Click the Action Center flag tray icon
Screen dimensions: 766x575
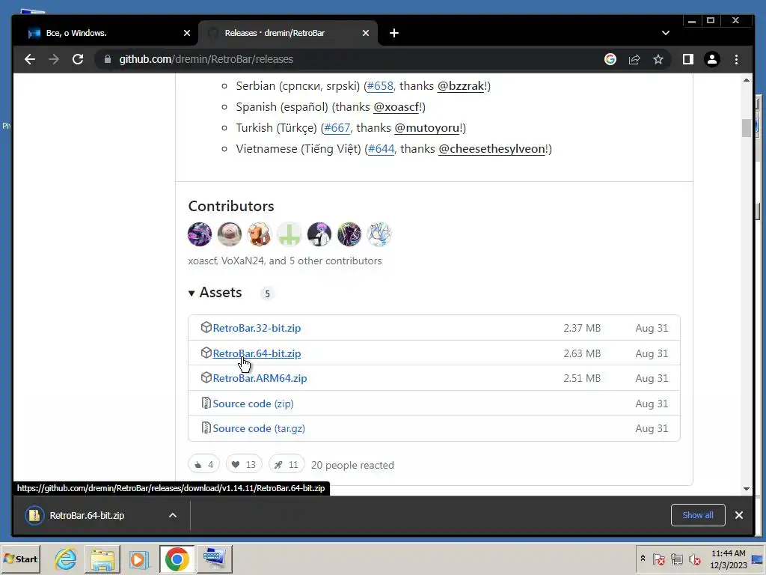tap(658, 559)
